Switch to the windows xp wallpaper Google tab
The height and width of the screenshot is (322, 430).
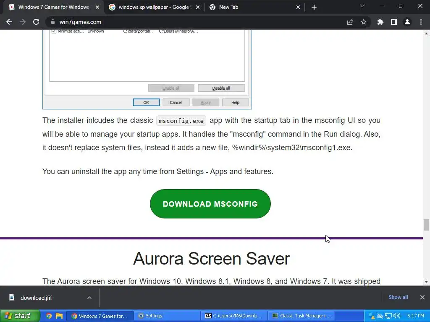pyautogui.click(x=154, y=7)
